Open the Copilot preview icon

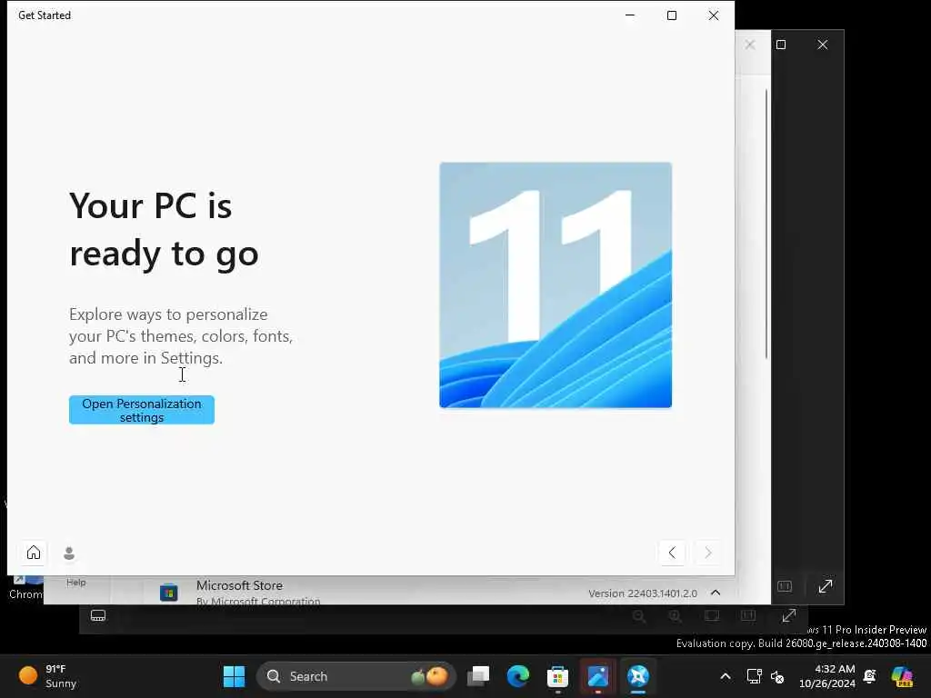pos(902,676)
